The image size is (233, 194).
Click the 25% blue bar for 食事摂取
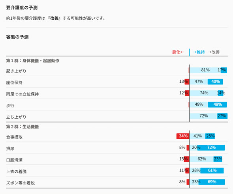pos(210,136)
